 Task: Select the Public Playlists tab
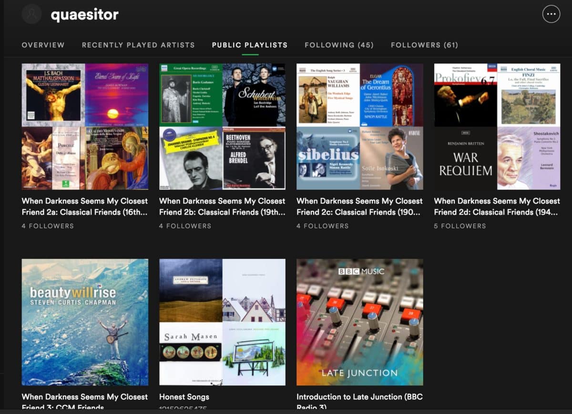250,45
